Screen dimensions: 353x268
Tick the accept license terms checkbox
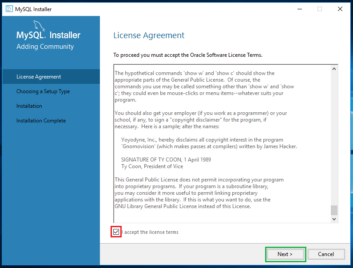[116, 232]
